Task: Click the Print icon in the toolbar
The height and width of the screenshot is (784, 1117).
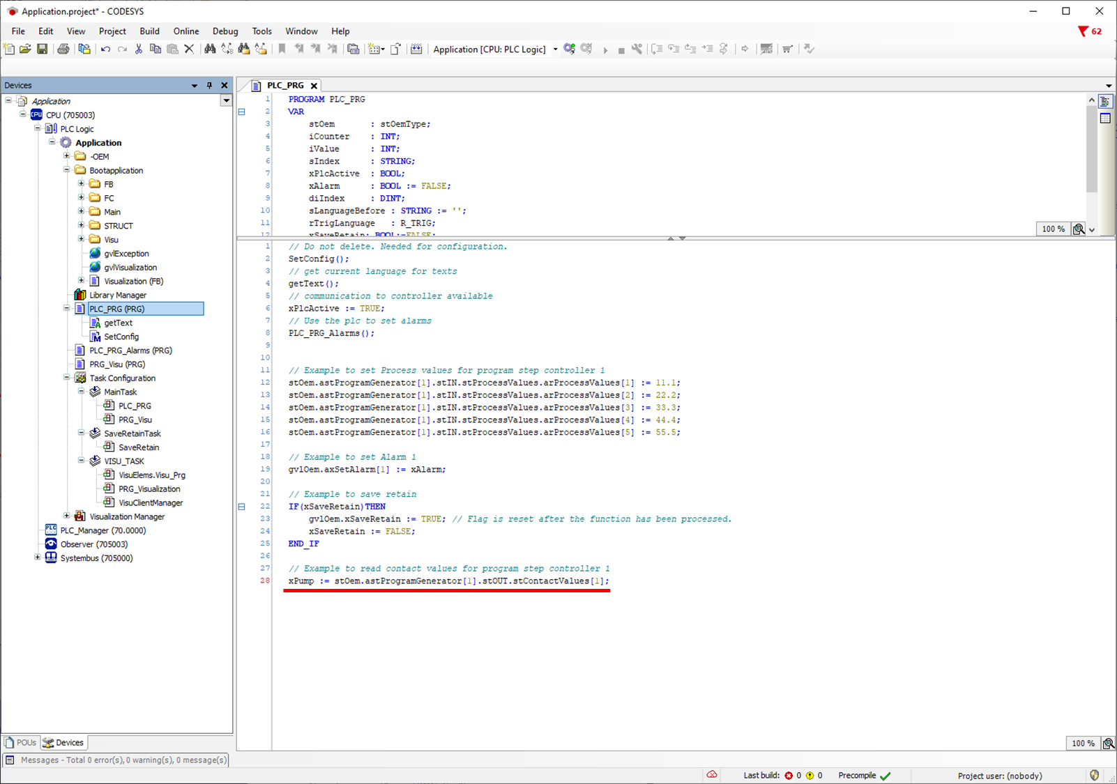Action: (63, 49)
